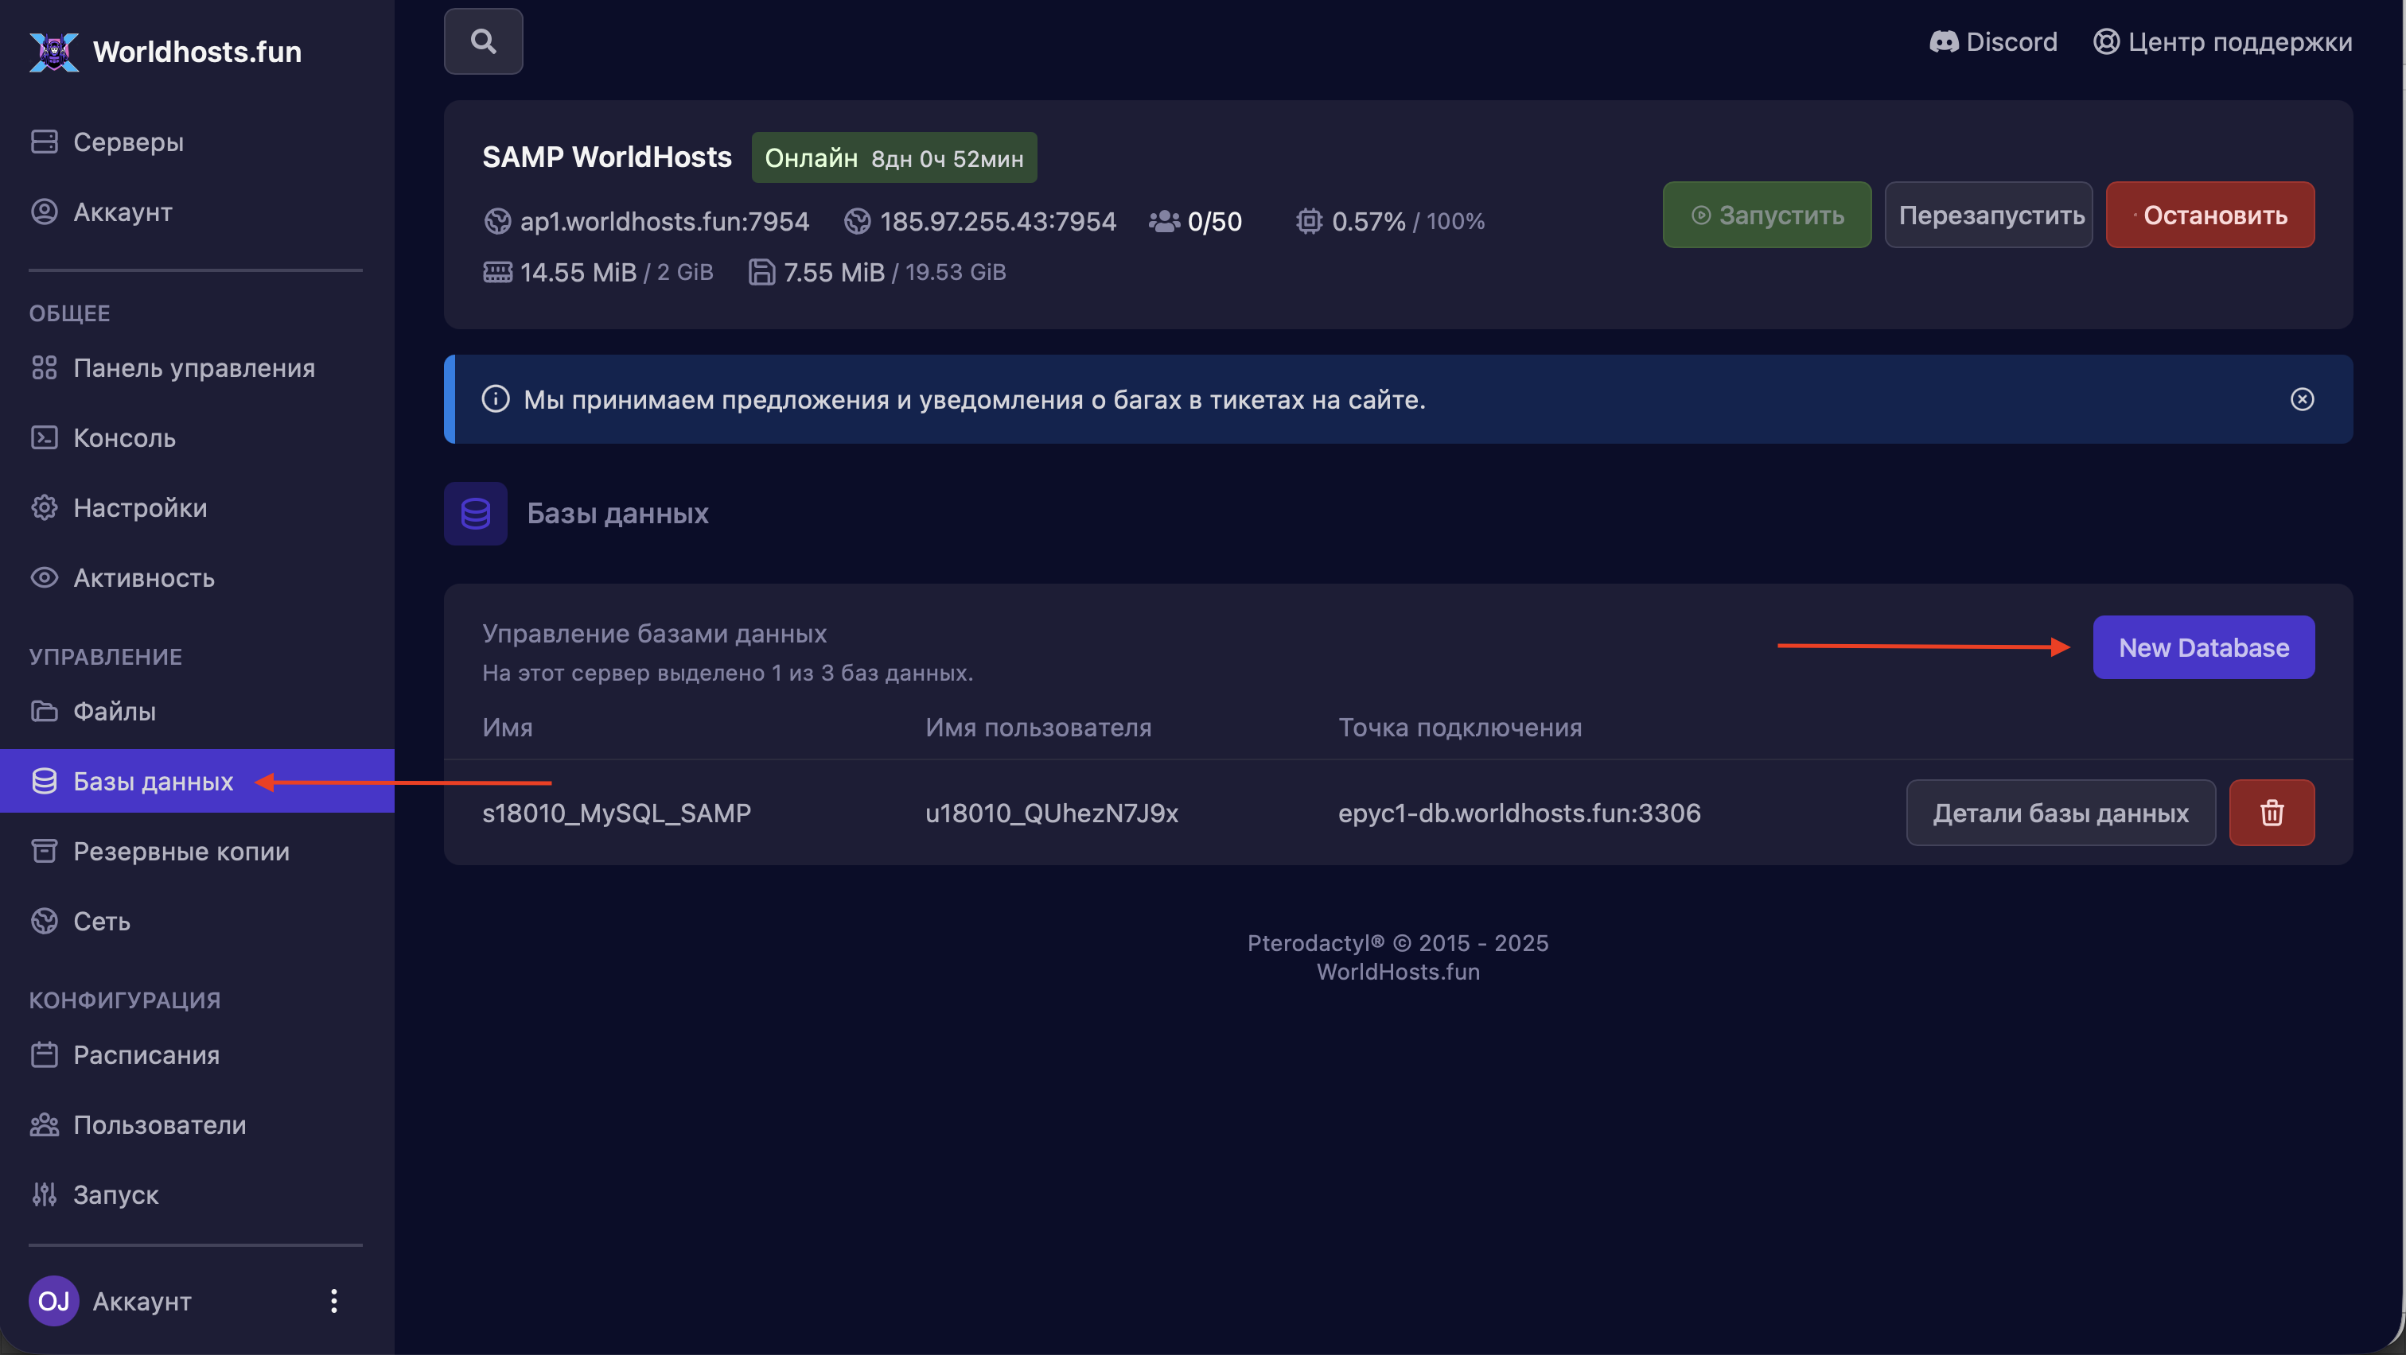Click the search magnifier icon

pyautogui.click(x=483, y=41)
